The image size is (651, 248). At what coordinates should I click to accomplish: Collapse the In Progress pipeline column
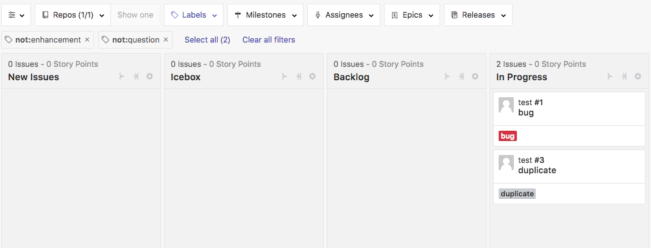point(624,77)
